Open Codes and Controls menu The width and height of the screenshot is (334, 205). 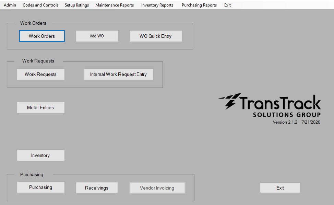coord(40,5)
